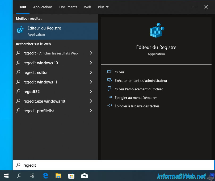Switch to the Web tab
215x181 pixels.
coord(87,7)
